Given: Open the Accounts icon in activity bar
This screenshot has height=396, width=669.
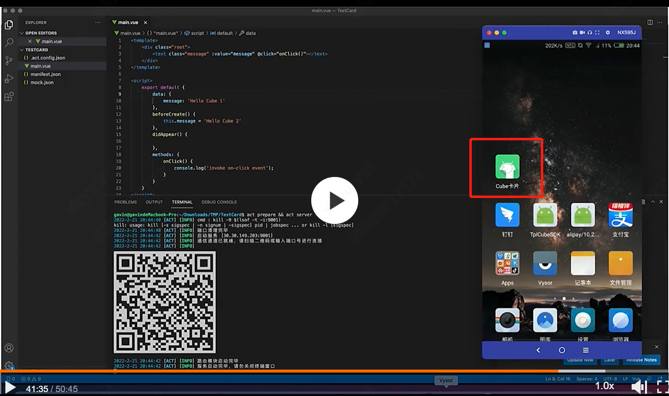Looking at the screenshot, I should click(x=9, y=348).
